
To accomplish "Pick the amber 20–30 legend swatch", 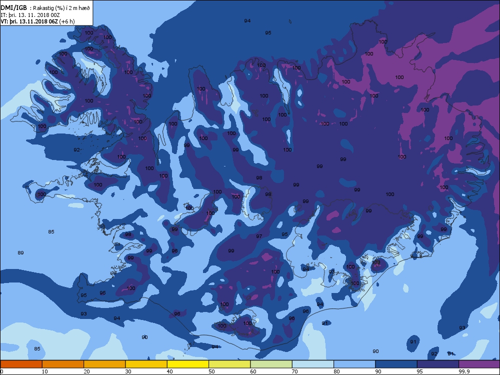I will pyautogui.click(x=104, y=364).
